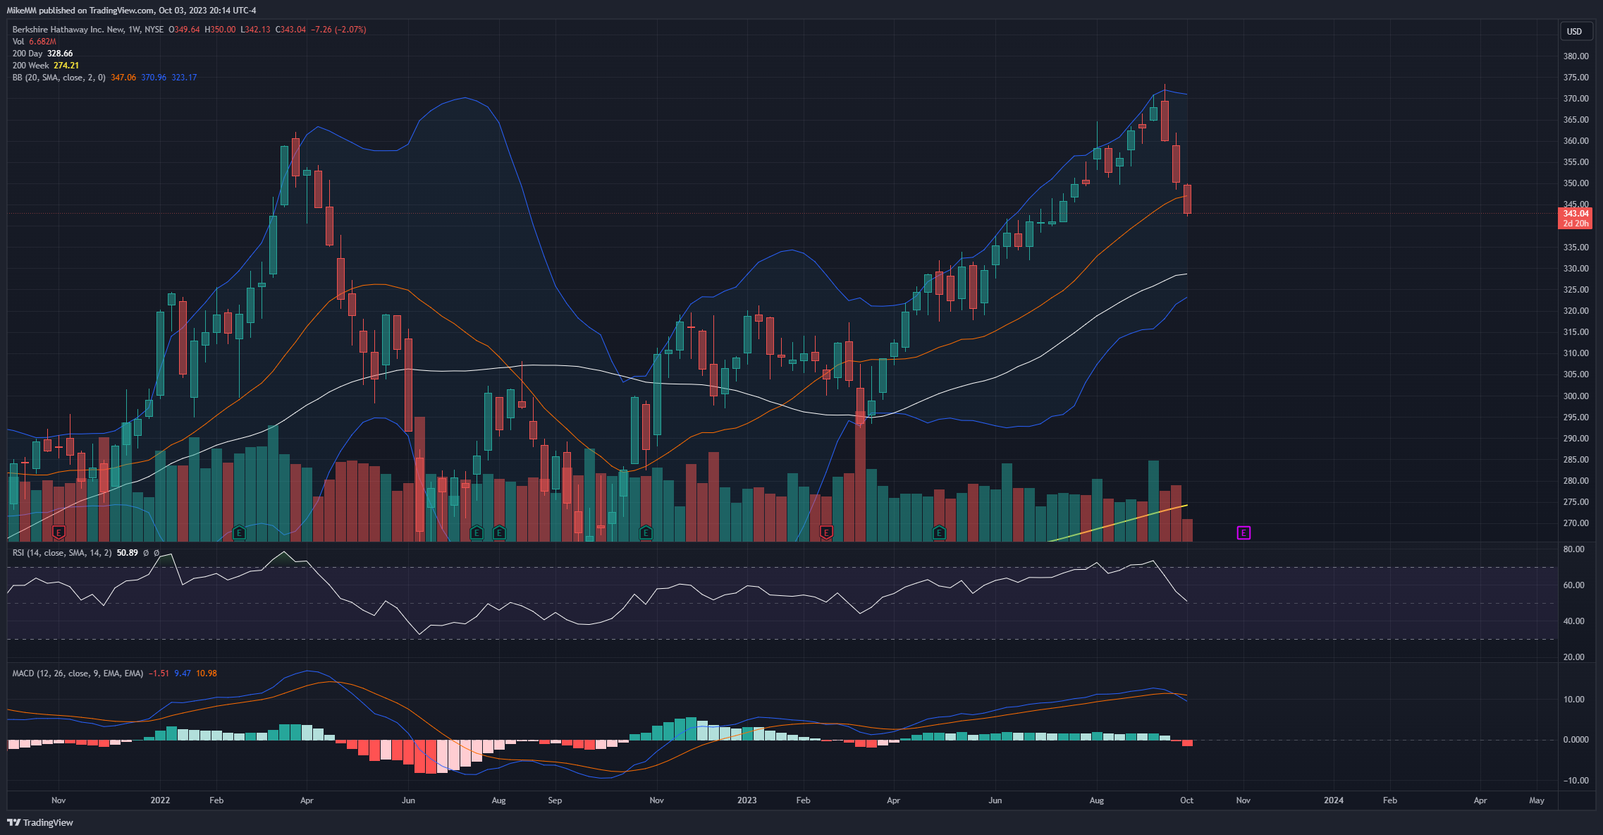Viewport: 1603px width, 835px height.
Task: Click the 270.00 price axis label
Action: click(x=1576, y=523)
